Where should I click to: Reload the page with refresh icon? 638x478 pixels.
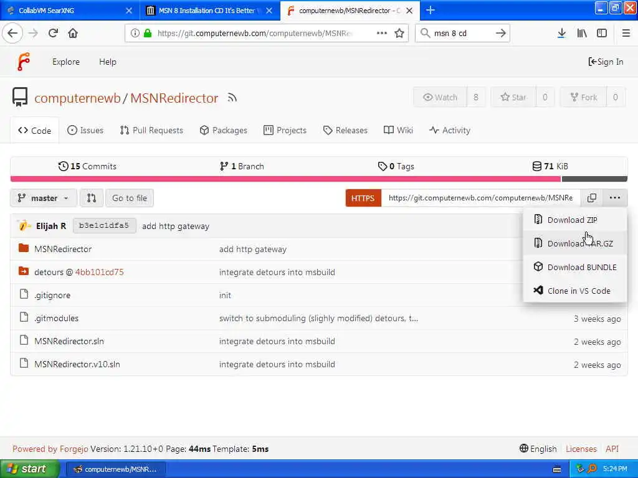[53, 34]
